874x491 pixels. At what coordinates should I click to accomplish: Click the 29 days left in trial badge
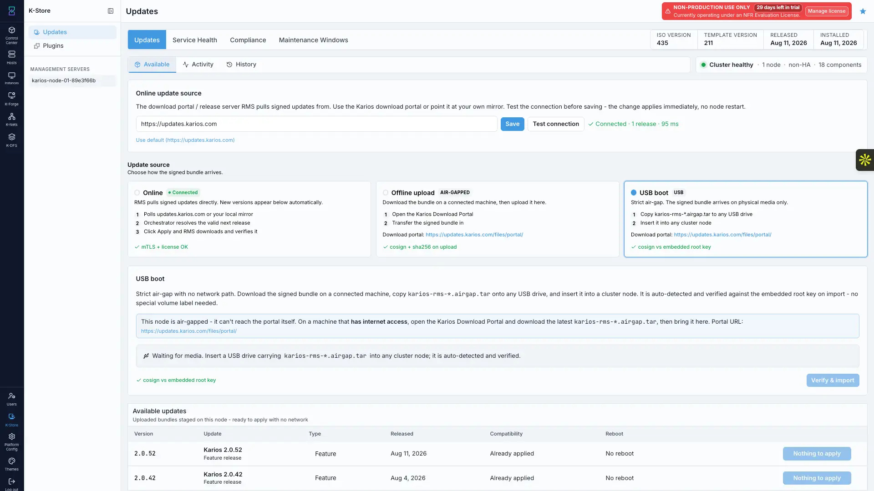point(778,8)
